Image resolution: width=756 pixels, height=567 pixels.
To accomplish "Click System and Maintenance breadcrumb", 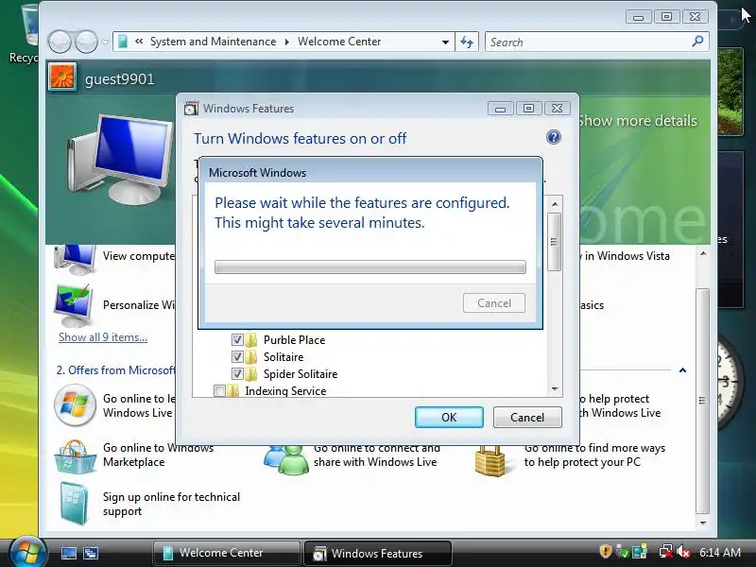I will click(214, 42).
